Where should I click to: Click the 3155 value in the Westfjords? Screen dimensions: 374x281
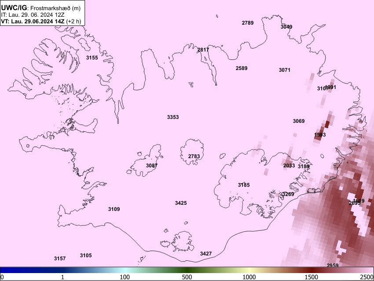[x=92, y=58]
